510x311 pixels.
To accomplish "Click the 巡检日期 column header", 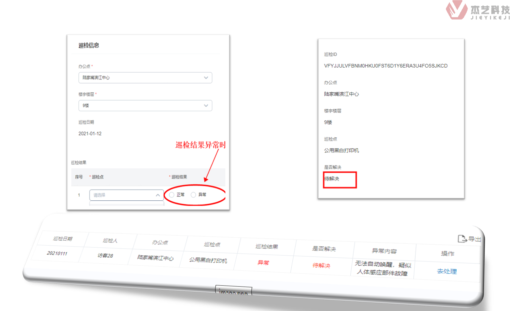I will tap(63, 238).
